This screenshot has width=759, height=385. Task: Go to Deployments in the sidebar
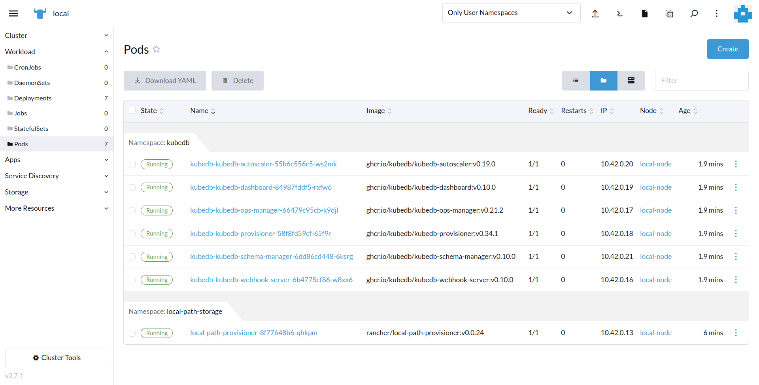point(33,98)
